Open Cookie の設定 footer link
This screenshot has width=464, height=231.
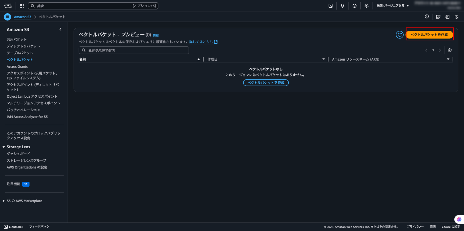[x=451, y=227]
